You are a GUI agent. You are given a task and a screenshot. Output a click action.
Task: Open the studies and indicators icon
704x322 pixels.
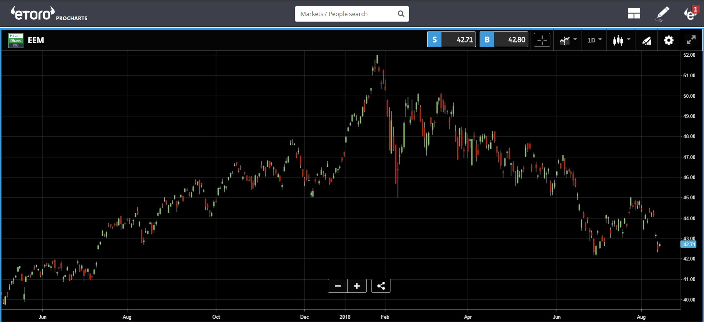point(646,40)
